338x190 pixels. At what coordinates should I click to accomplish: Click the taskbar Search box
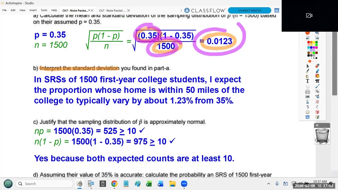[x=44, y=184]
